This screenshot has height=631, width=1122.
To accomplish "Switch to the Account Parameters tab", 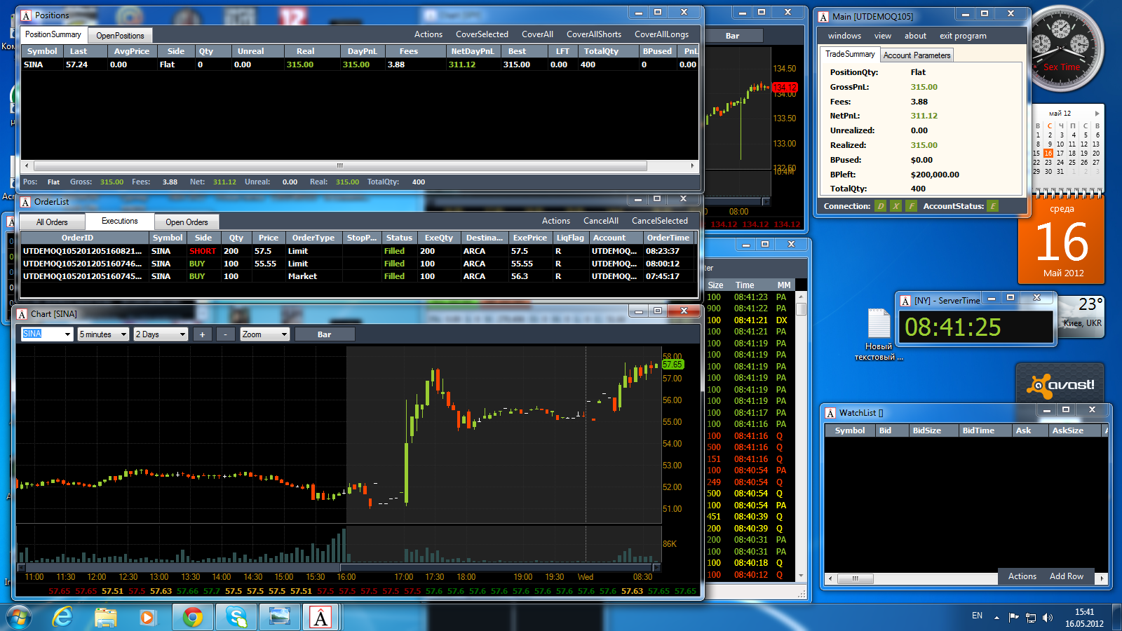I will point(917,55).
